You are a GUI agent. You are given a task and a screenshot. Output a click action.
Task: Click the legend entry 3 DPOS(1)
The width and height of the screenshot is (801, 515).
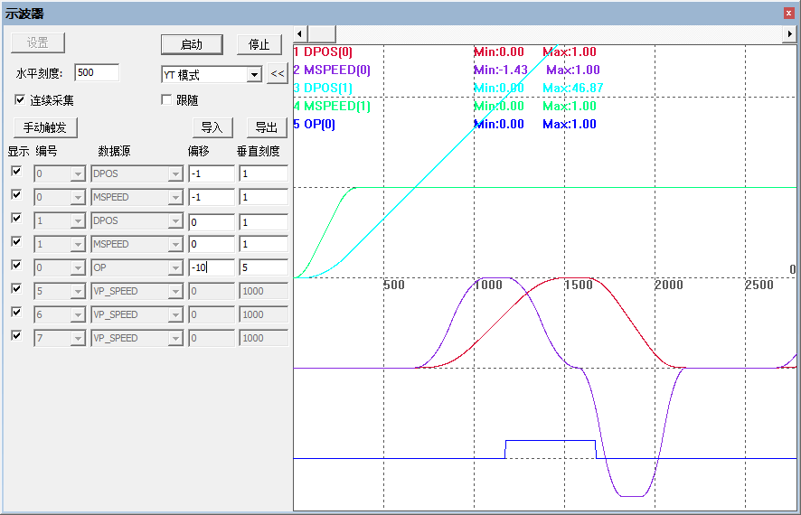pyautogui.click(x=323, y=88)
